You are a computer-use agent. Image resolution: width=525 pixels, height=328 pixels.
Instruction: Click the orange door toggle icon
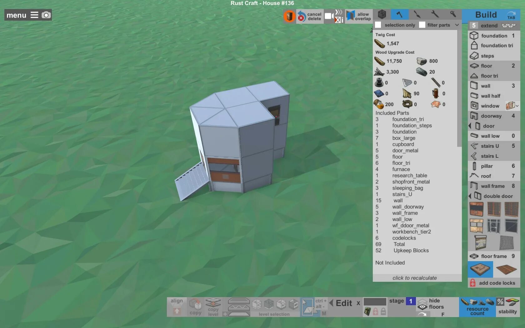pos(289,16)
